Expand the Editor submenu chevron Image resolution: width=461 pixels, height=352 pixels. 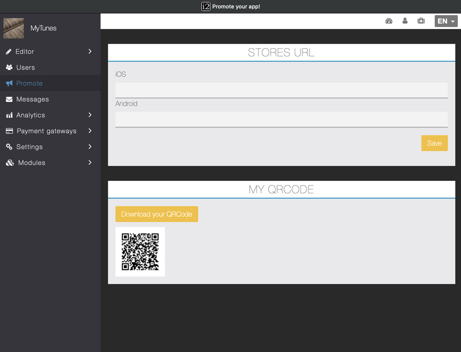pyautogui.click(x=90, y=52)
